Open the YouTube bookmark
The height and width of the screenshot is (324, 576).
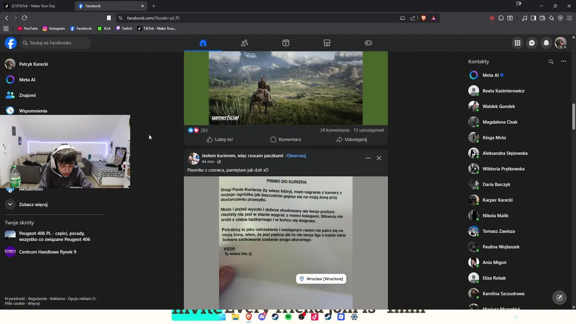point(27,28)
